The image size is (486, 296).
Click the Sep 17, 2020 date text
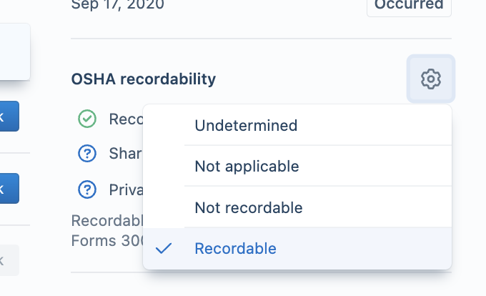117,5
